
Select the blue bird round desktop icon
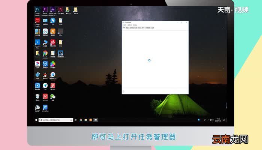(53, 21)
